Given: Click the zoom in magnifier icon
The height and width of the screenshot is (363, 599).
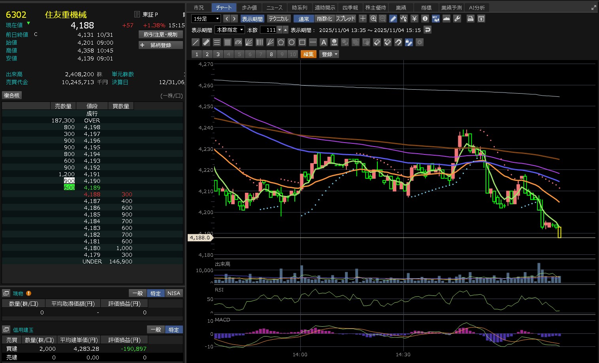Looking at the screenshot, I should click(x=373, y=19).
